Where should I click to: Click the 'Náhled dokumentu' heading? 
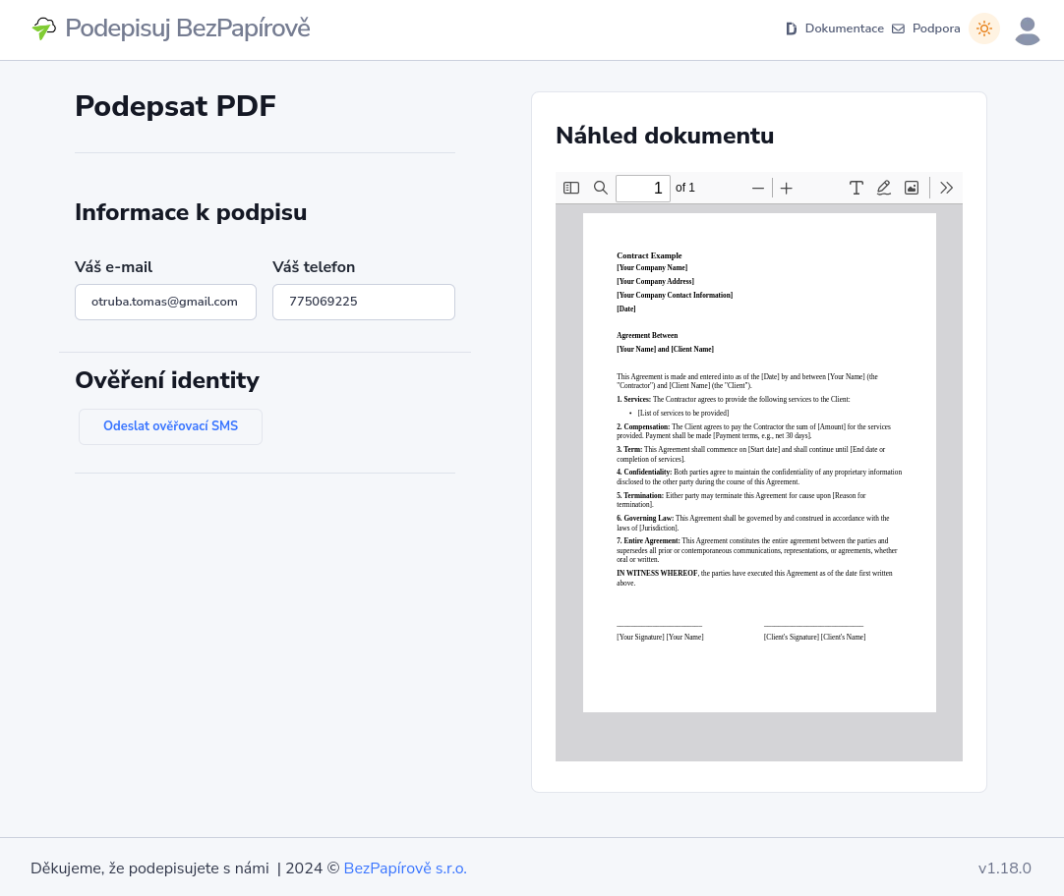(x=665, y=136)
